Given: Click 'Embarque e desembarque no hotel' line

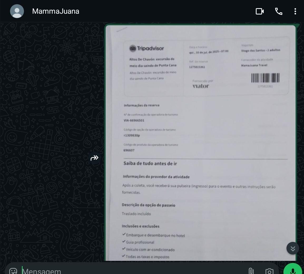Looking at the screenshot, I should click(155, 235).
